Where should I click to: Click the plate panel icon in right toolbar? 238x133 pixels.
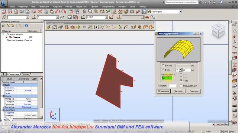[x=235, y=52]
